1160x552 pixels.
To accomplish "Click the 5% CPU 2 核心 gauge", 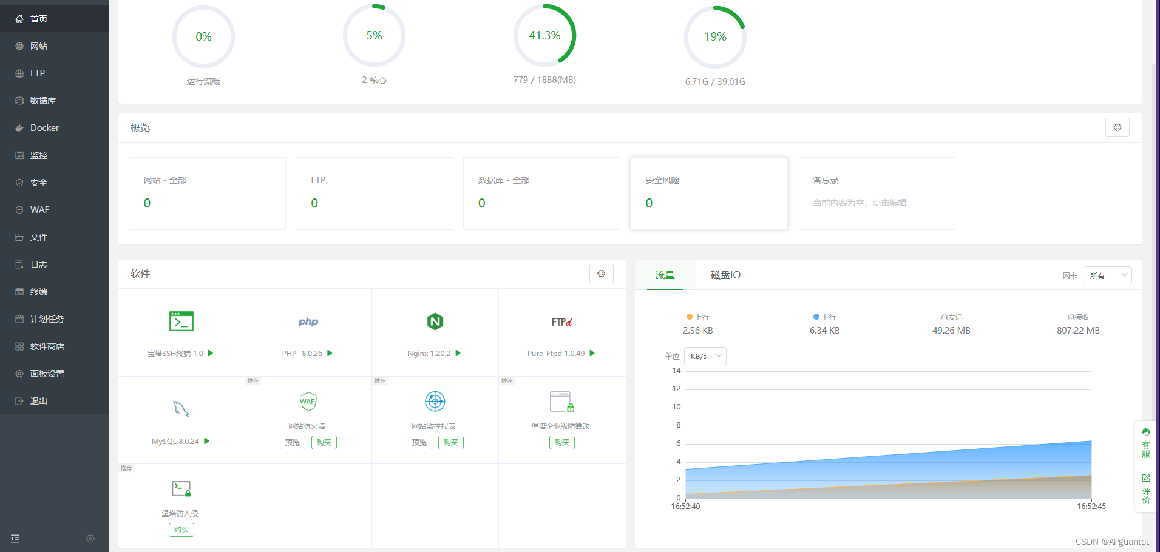I will (374, 36).
